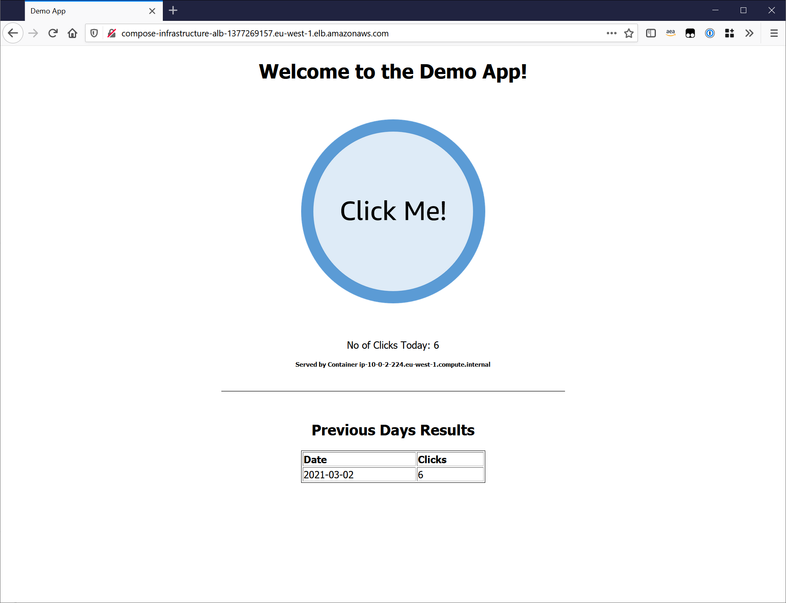Reload the current page
This screenshot has width=786, height=603.
pyautogui.click(x=53, y=33)
